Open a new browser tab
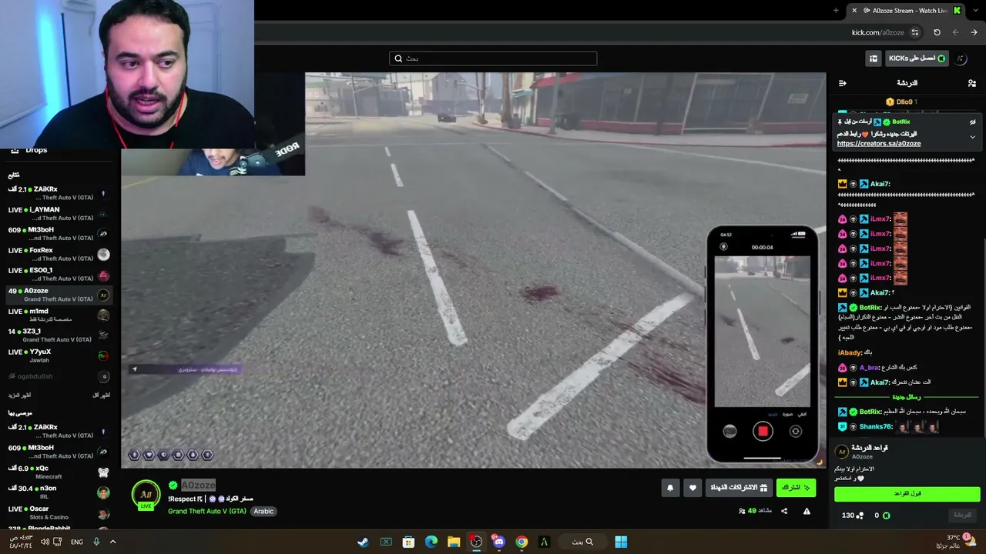 [x=836, y=10]
